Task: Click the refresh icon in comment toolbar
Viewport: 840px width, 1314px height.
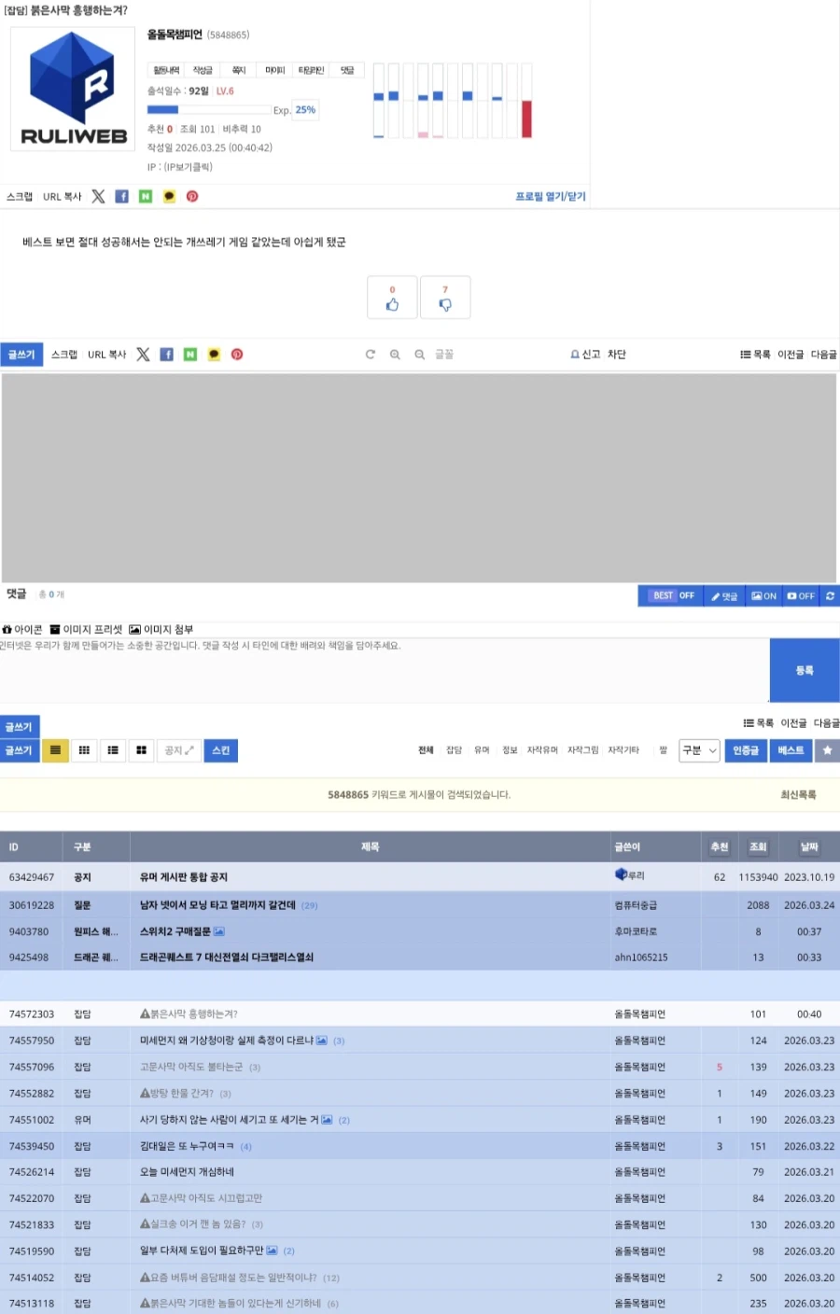Action: click(830, 595)
